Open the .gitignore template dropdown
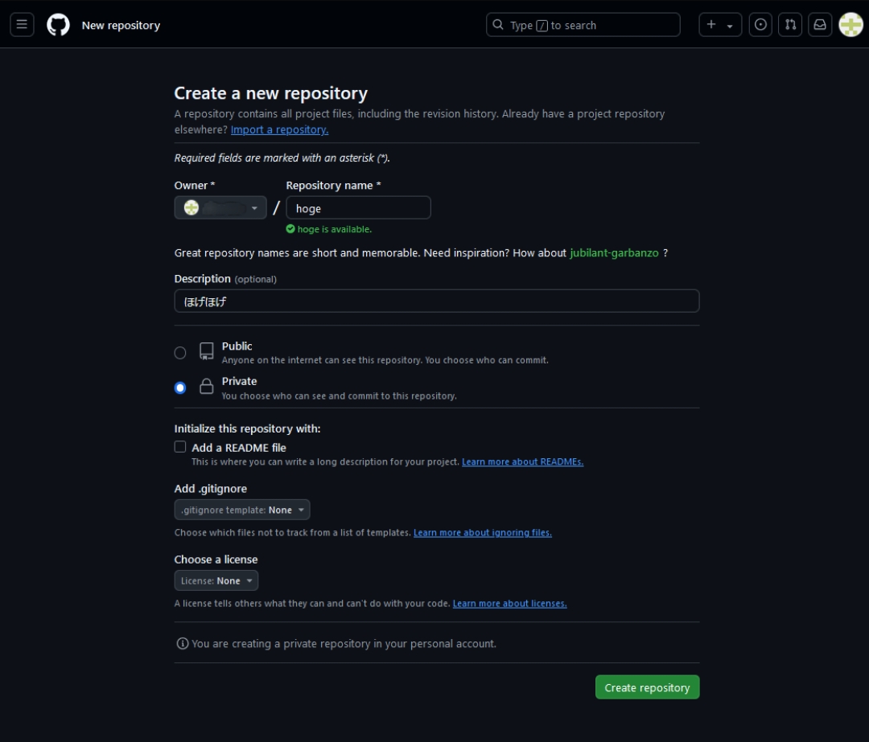Viewport: 869px width, 742px height. (242, 510)
